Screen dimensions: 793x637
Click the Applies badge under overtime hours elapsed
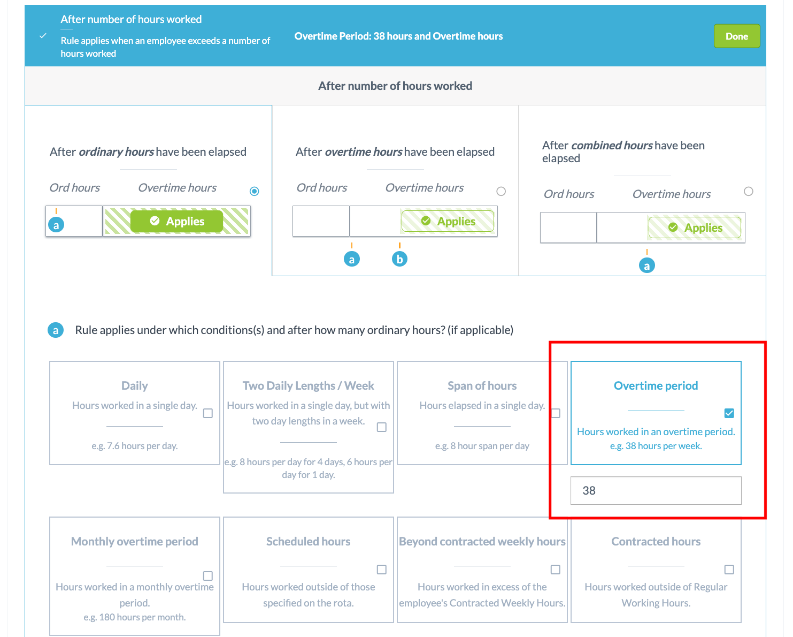coord(448,221)
